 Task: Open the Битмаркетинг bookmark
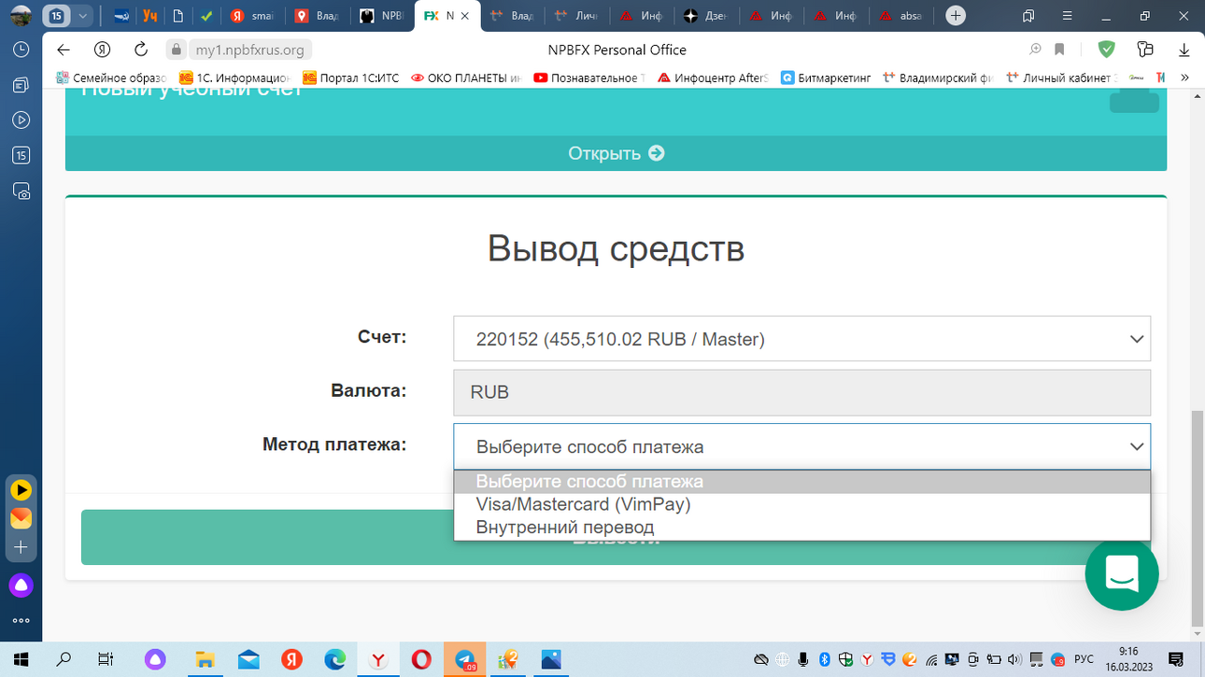[x=826, y=78]
